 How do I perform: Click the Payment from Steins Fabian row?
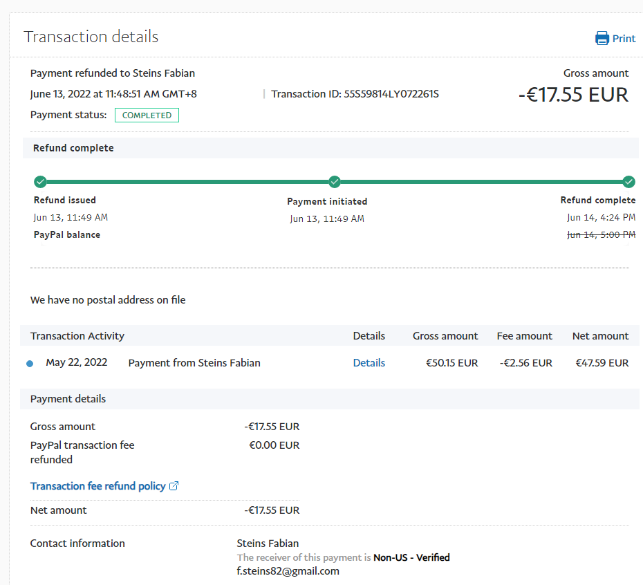194,363
